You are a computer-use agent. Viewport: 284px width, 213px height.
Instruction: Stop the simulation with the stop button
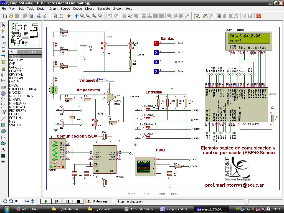tap(78, 201)
